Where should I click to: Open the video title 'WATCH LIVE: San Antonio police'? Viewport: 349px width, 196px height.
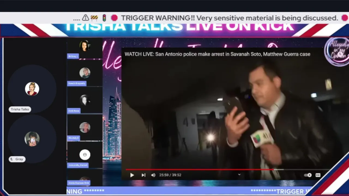[x=217, y=54]
